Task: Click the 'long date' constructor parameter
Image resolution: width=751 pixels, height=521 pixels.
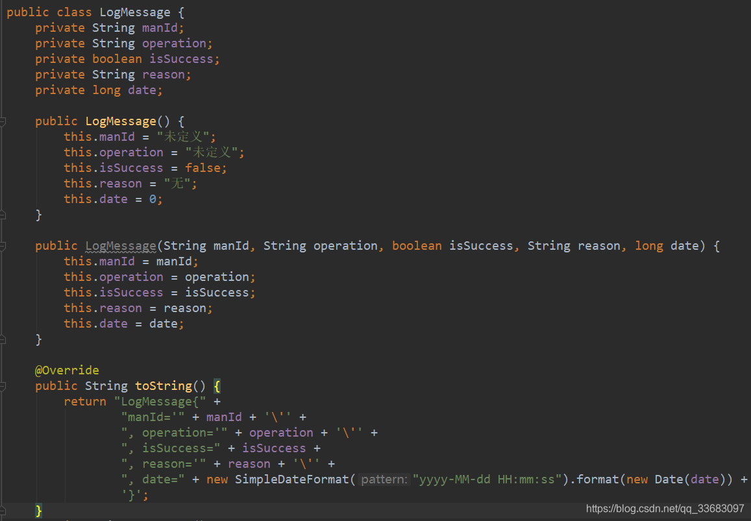Action: [x=667, y=246]
